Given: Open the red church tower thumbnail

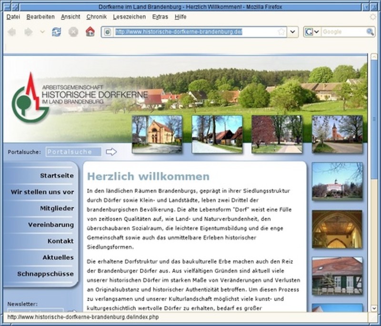Looking at the screenshot, I should tap(337, 134).
